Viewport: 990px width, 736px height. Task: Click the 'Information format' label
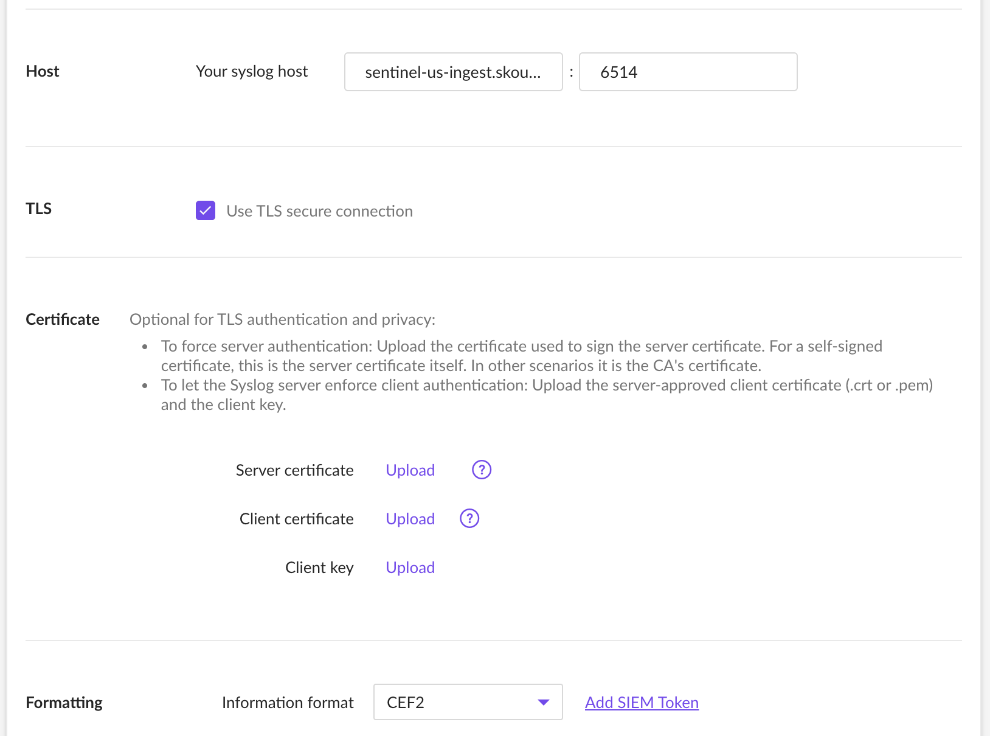tap(288, 703)
